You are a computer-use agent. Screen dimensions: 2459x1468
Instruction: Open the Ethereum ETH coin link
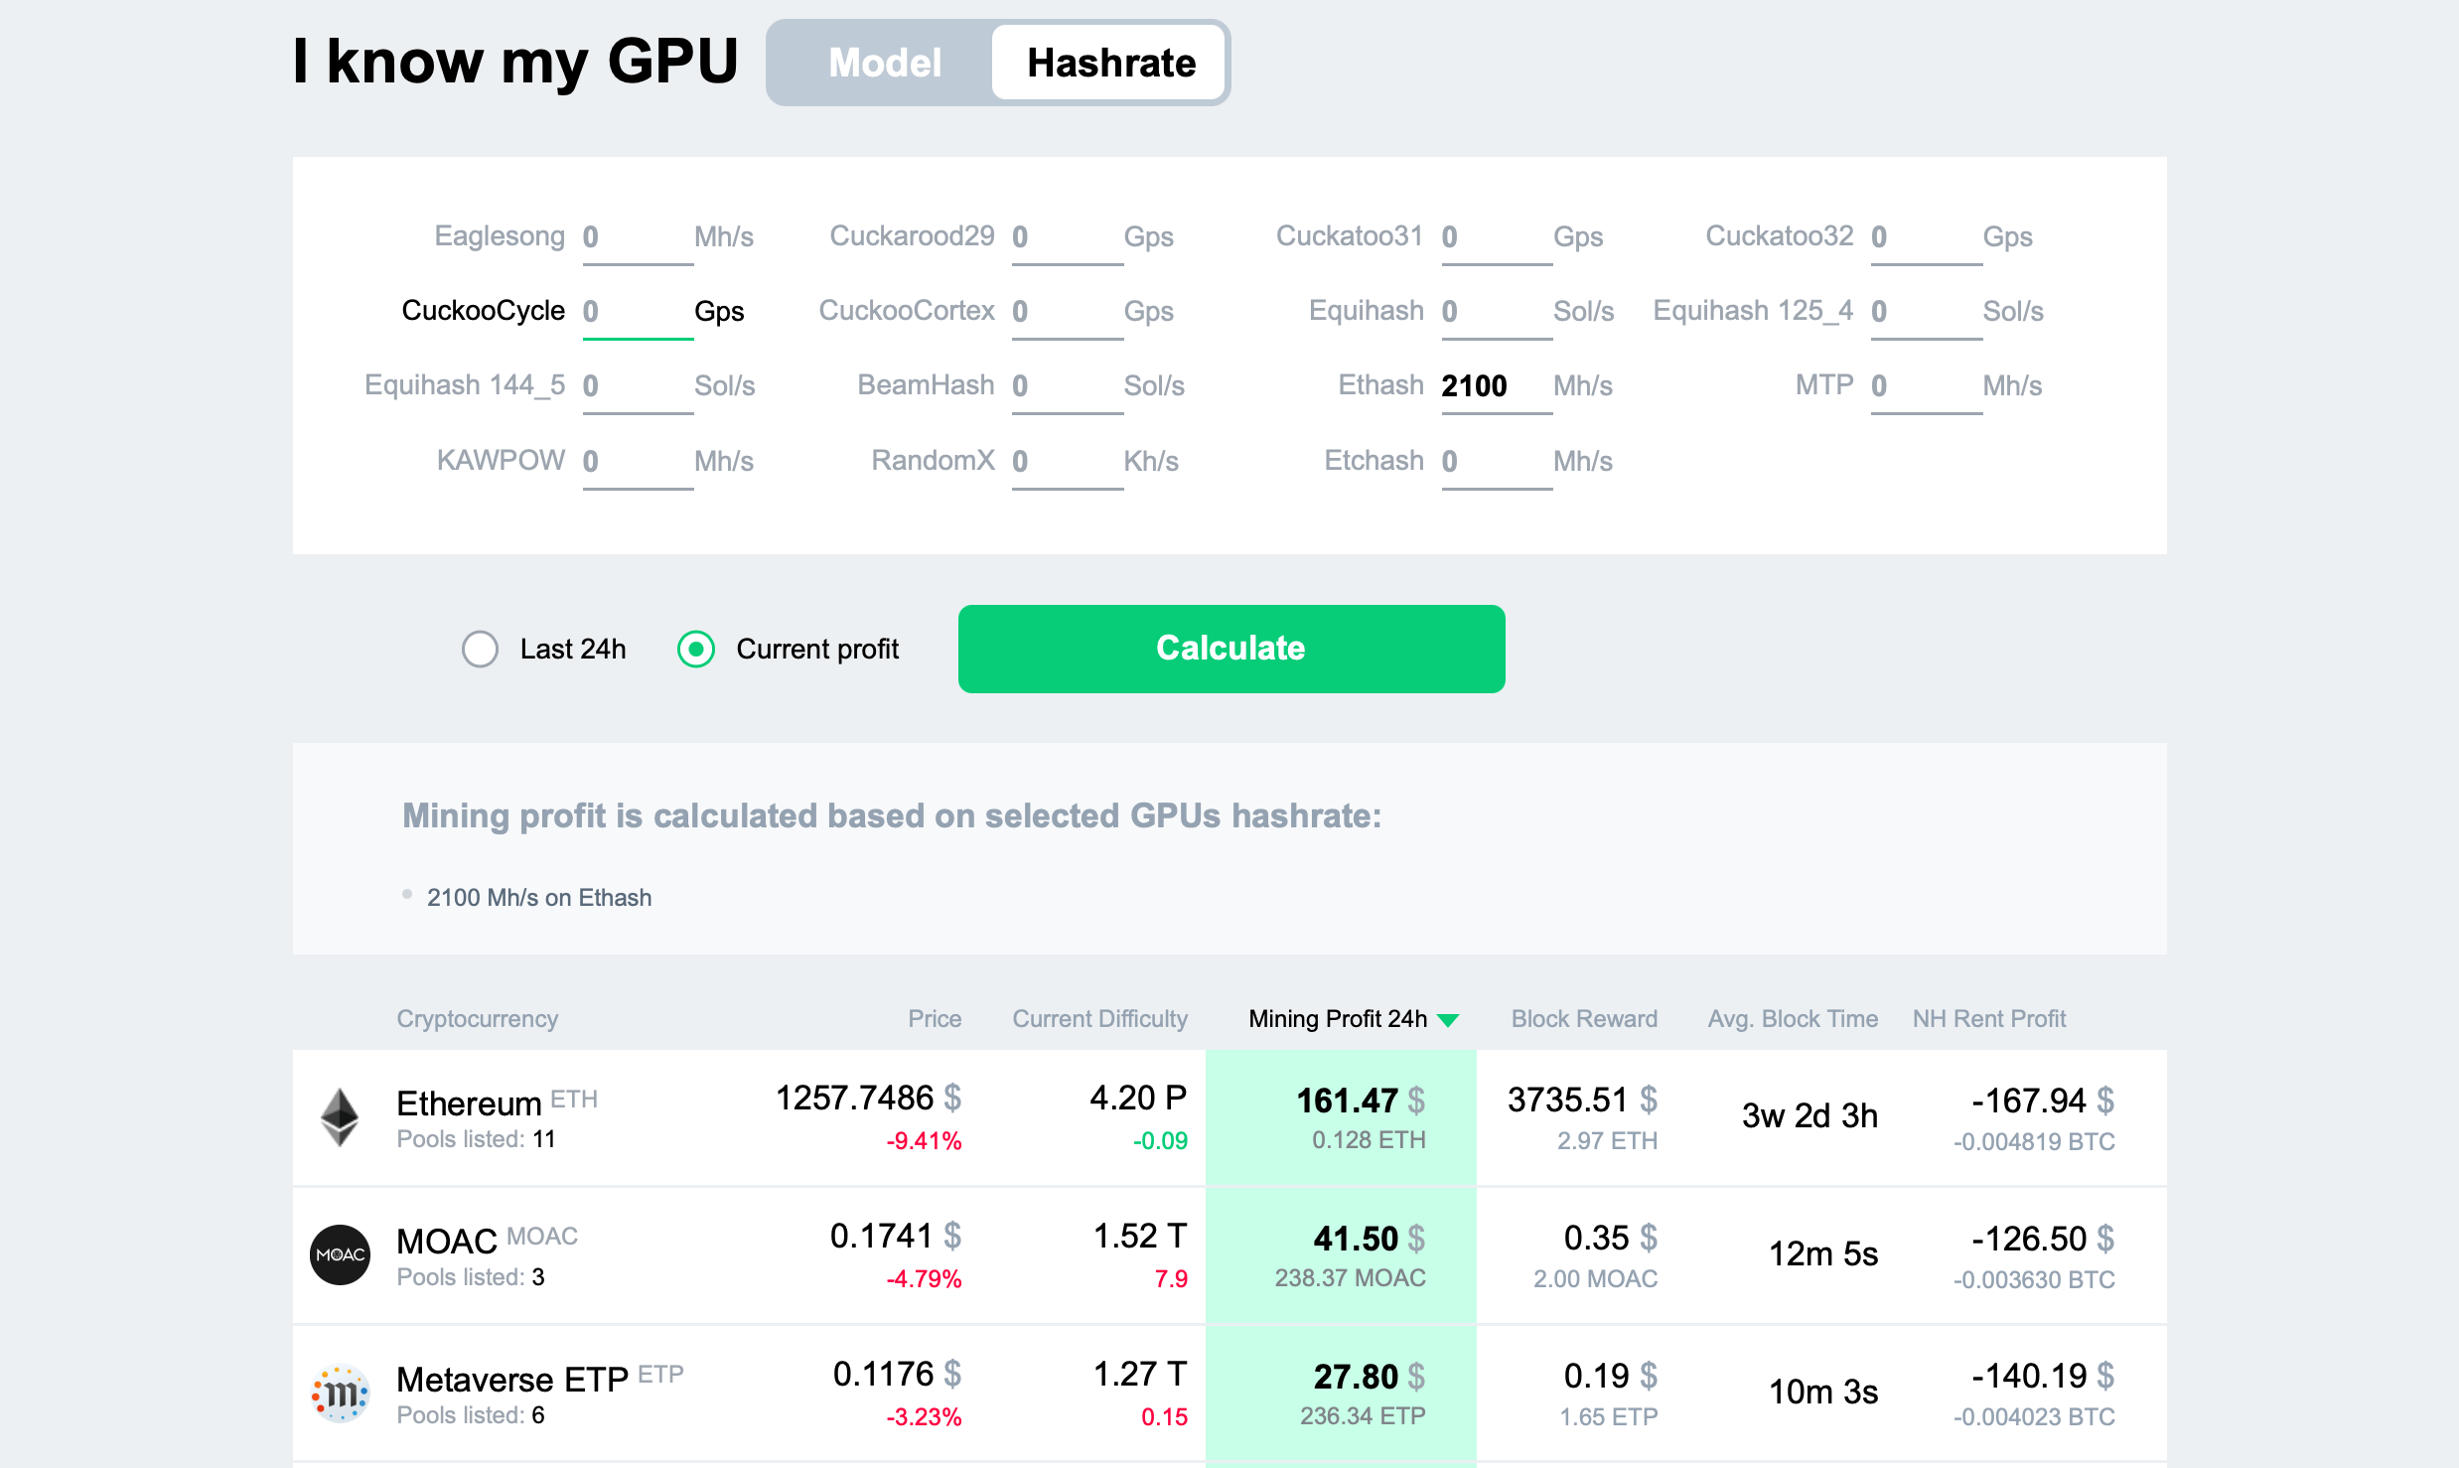(x=469, y=1103)
